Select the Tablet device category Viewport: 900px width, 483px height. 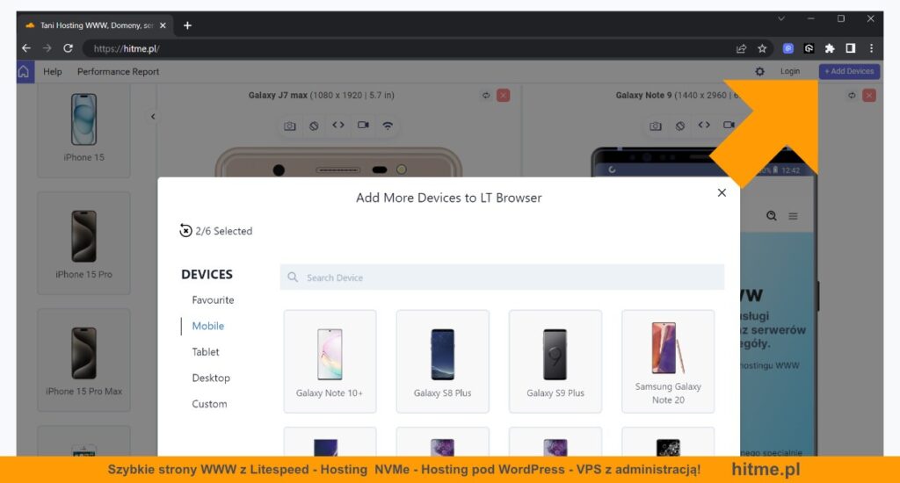tap(206, 351)
